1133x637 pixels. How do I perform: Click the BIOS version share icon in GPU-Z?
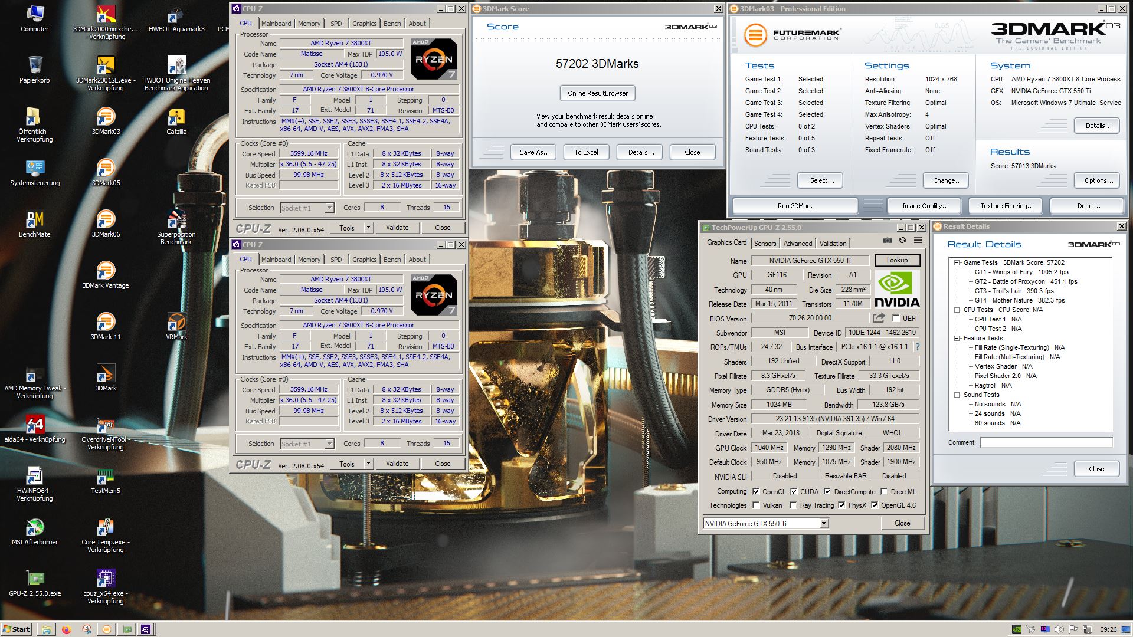point(879,318)
